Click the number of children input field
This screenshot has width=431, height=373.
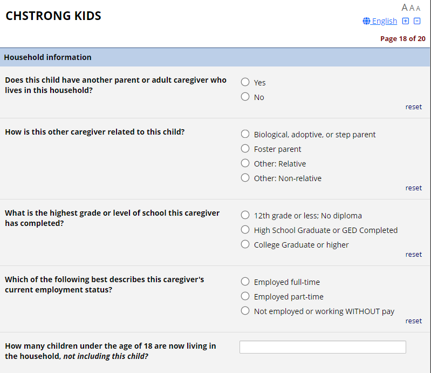coord(323,347)
